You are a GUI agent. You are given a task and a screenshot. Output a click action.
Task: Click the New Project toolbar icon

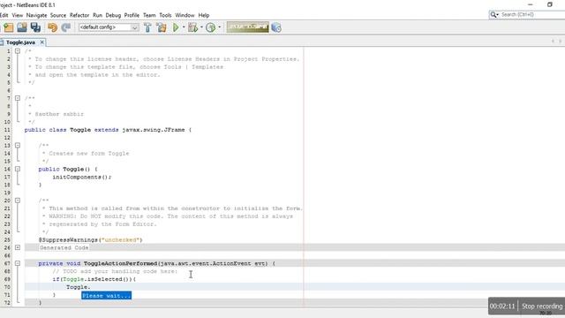[x=9, y=27]
